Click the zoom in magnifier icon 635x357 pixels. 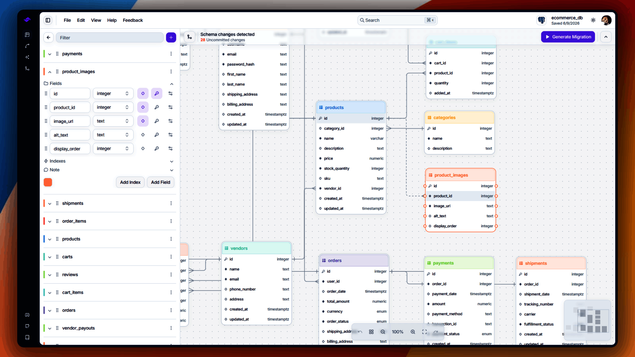[413, 332]
